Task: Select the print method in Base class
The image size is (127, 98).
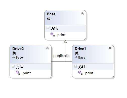Action: coord(61,35)
